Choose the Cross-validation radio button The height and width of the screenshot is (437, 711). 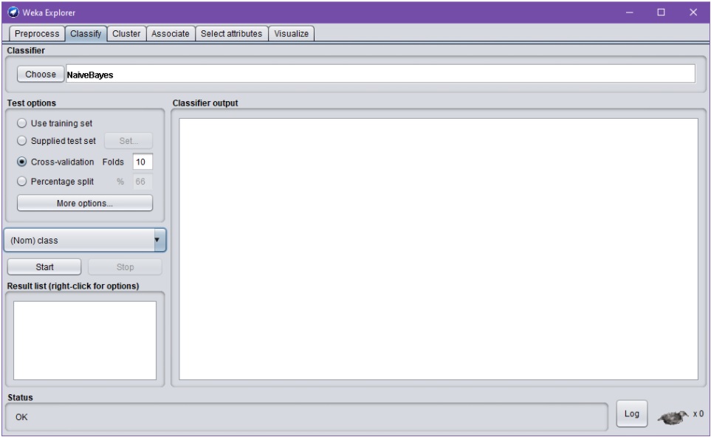click(x=22, y=162)
